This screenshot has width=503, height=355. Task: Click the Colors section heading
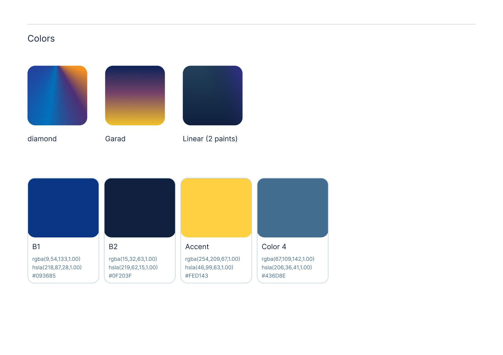(41, 38)
